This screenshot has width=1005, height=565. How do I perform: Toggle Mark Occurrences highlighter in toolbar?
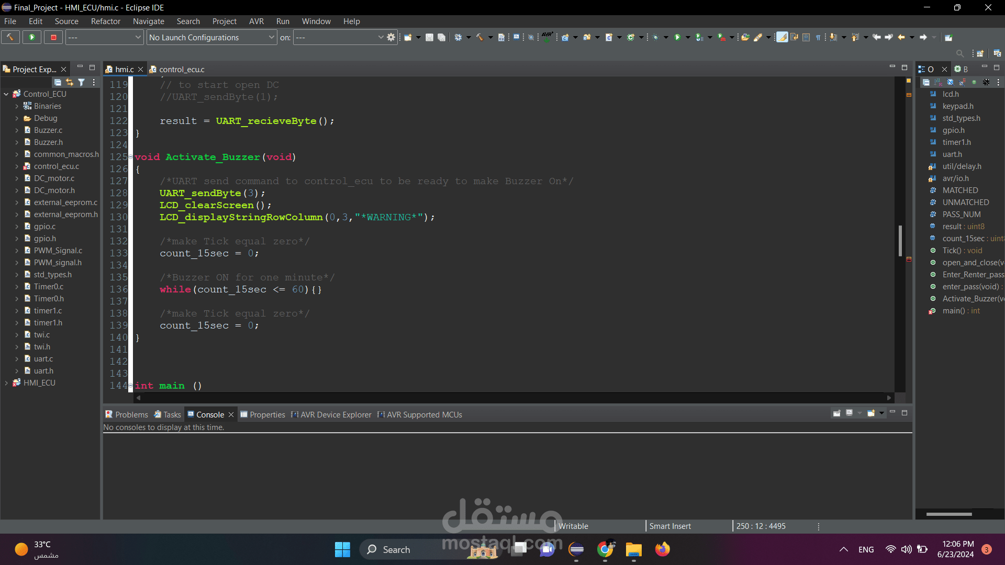pyautogui.click(x=782, y=37)
